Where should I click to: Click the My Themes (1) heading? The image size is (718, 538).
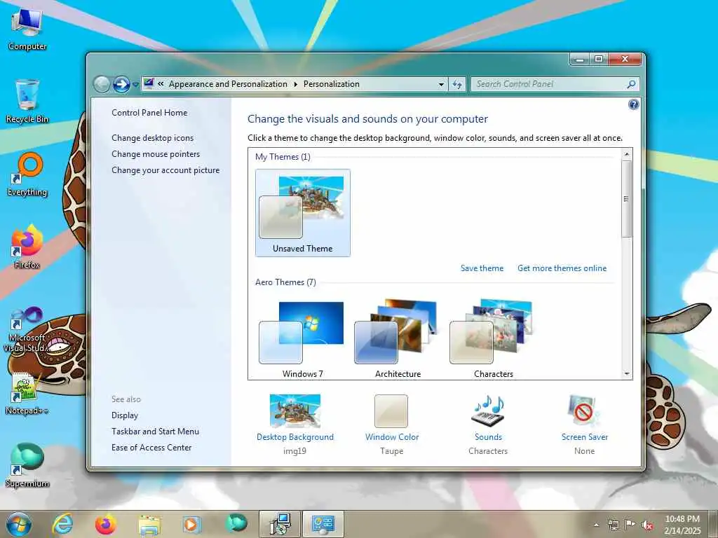pos(283,157)
